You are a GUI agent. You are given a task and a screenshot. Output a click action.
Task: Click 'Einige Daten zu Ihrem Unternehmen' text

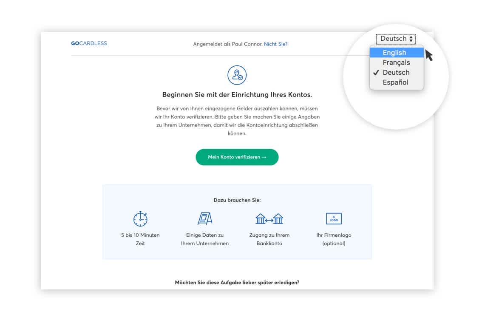(205, 239)
